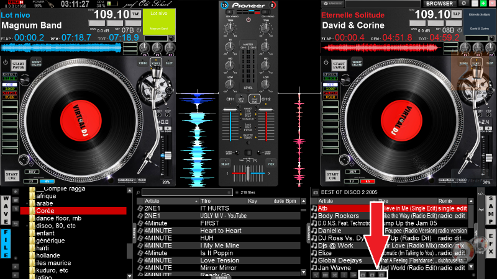This screenshot has width=497, height=279.
Task: Select 45 RPM on right deck
Action: pyautogui.click(x=368, y=181)
